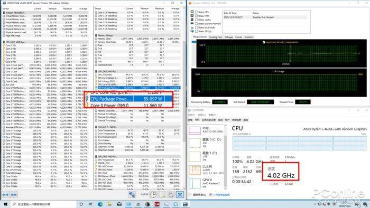Open Task Manager 文件(F) menu
The image size is (370, 208).
coord(191,115)
